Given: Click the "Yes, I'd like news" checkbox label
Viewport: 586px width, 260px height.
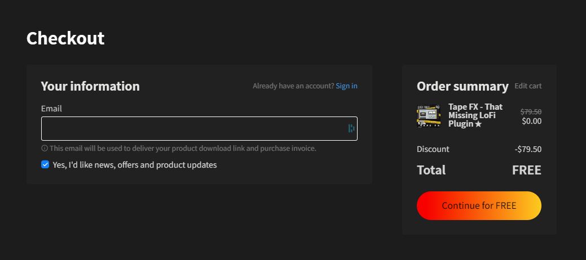Looking at the screenshot, I should pos(135,165).
